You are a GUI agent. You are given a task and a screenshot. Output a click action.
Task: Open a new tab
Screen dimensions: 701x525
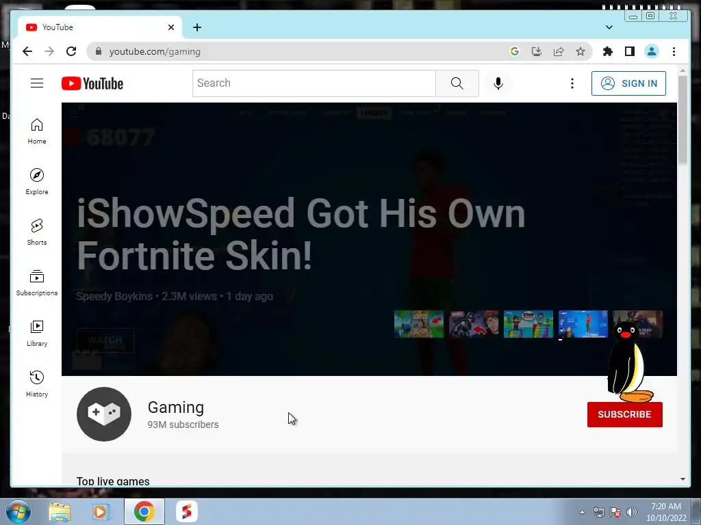point(197,27)
